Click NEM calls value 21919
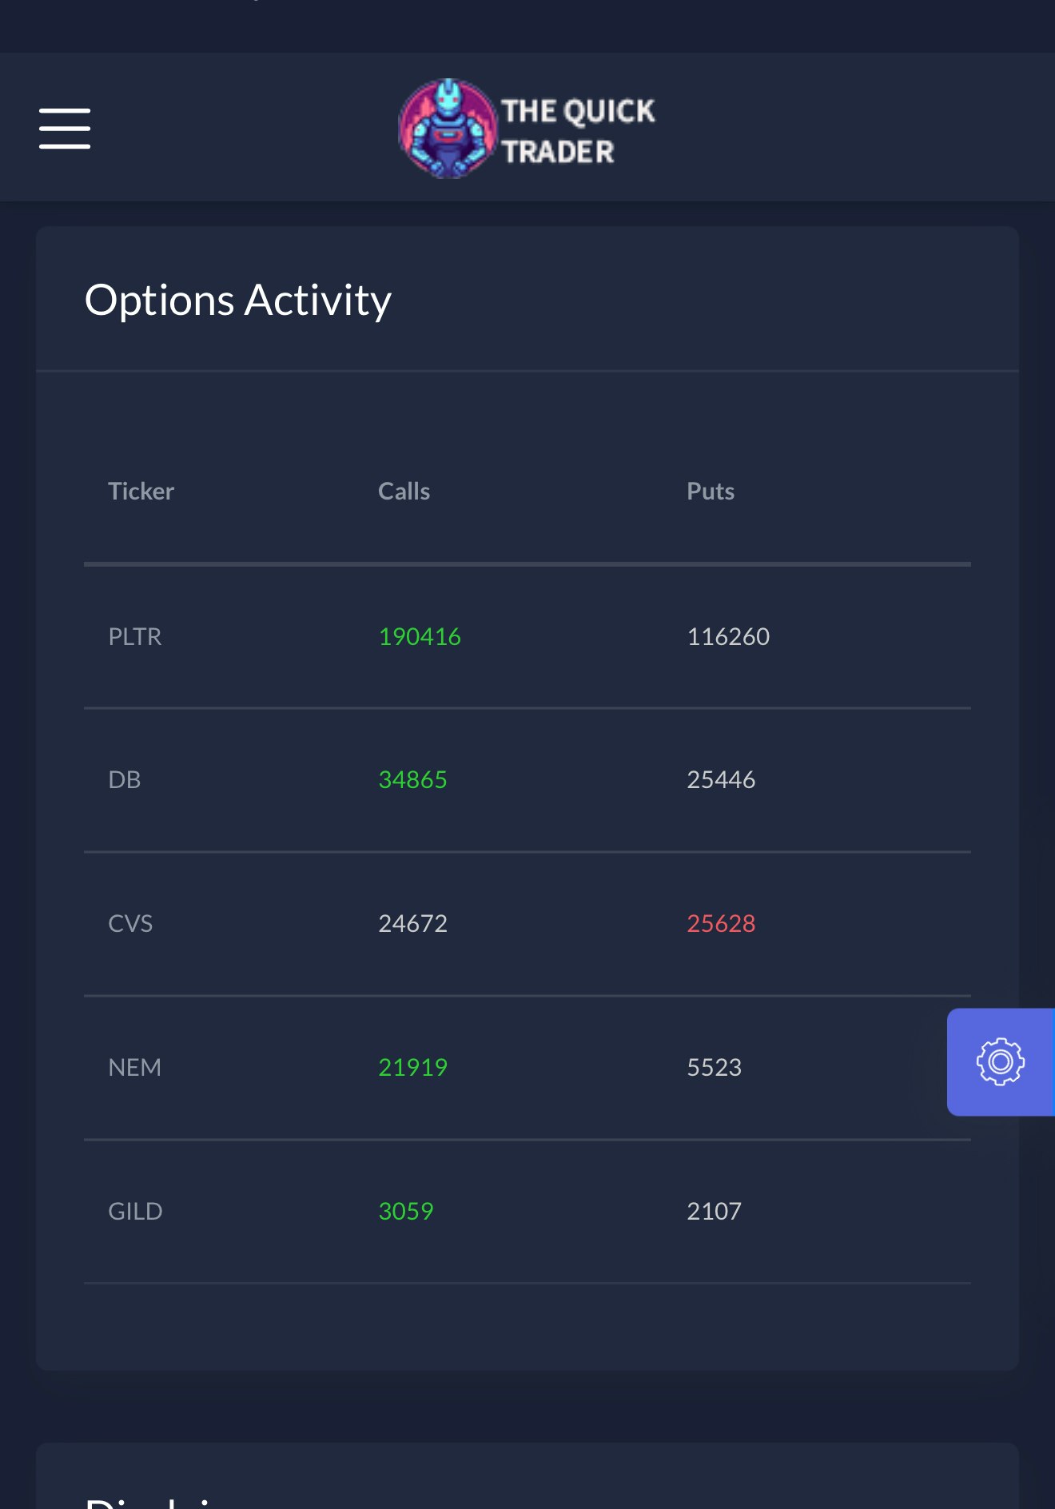 [412, 1068]
